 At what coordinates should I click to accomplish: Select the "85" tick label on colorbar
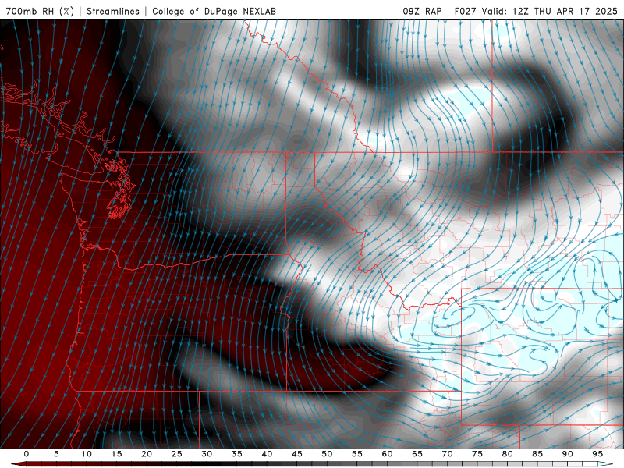coord(537,454)
